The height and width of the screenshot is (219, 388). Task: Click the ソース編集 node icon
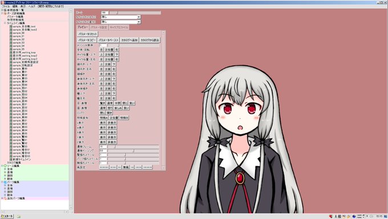pyautogui.click(x=5, y=166)
